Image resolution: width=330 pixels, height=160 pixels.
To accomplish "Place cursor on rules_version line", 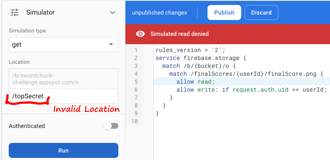I will pyautogui.click(x=190, y=50).
